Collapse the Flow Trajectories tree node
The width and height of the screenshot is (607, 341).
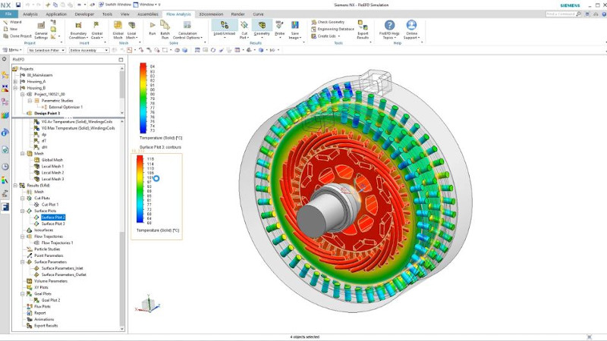[x=21, y=236]
